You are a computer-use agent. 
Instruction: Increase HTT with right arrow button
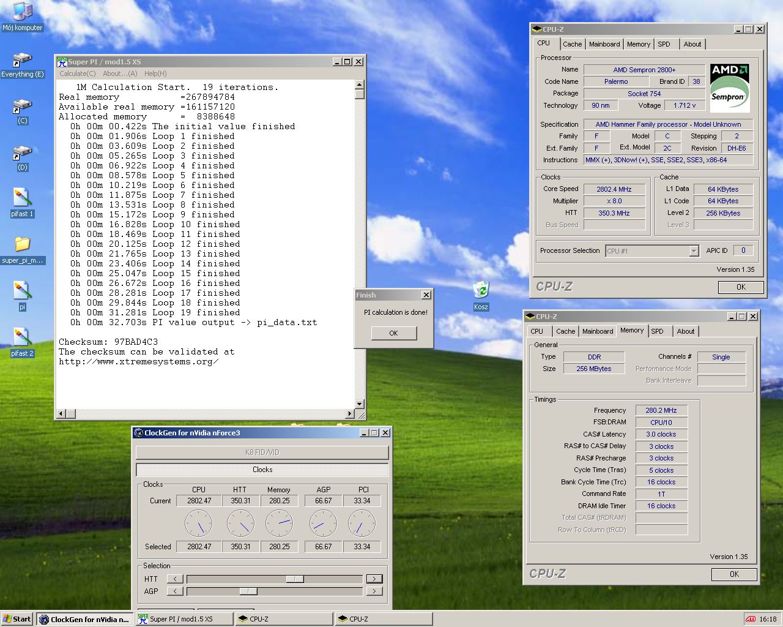coord(374,579)
